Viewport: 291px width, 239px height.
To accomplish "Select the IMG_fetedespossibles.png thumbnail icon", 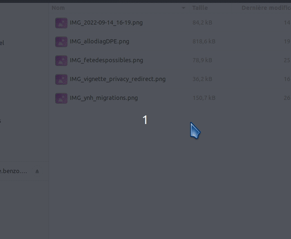I will pos(61,61).
